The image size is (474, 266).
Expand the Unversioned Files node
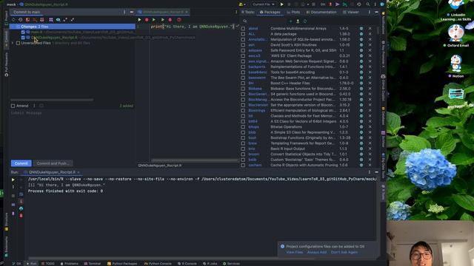[x=13, y=43]
